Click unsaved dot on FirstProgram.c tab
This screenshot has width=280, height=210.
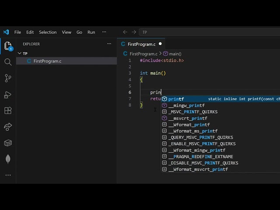[160, 44]
